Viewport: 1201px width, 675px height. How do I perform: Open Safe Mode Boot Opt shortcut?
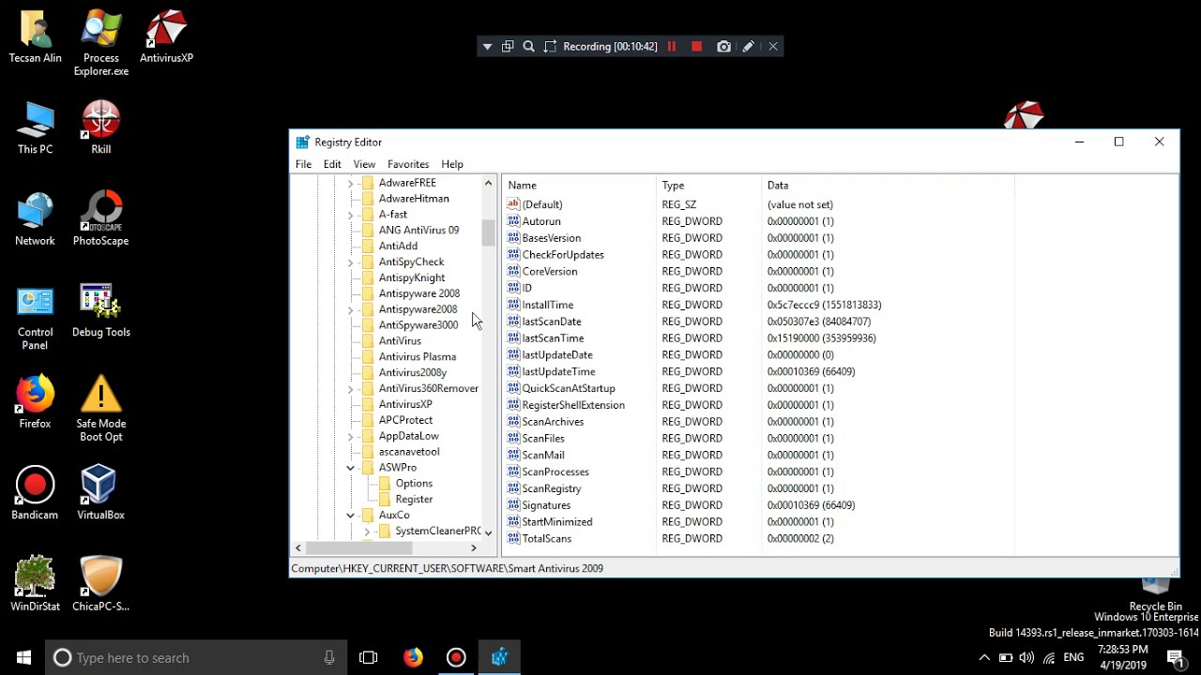pyautogui.click(x=101, y=410)
